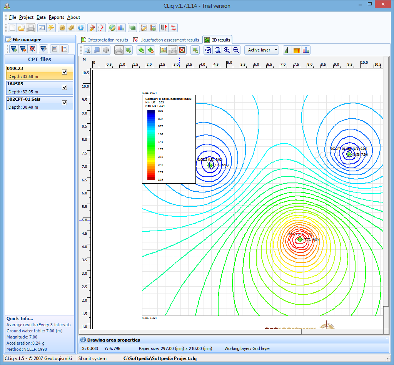Select the 2D results tab

(x=217, y=40)
